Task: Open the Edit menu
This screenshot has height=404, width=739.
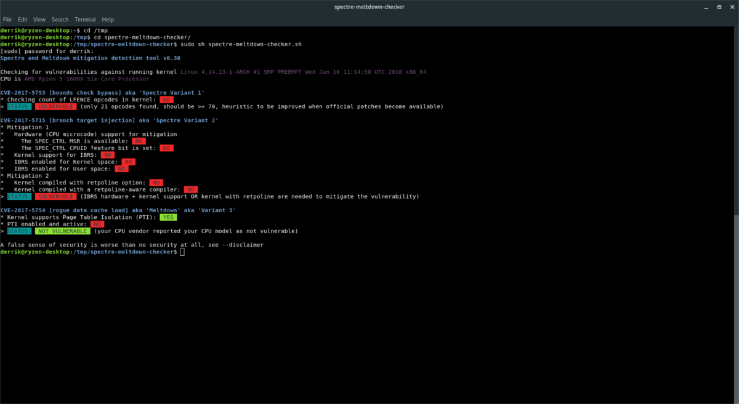Action: (23, 20)
